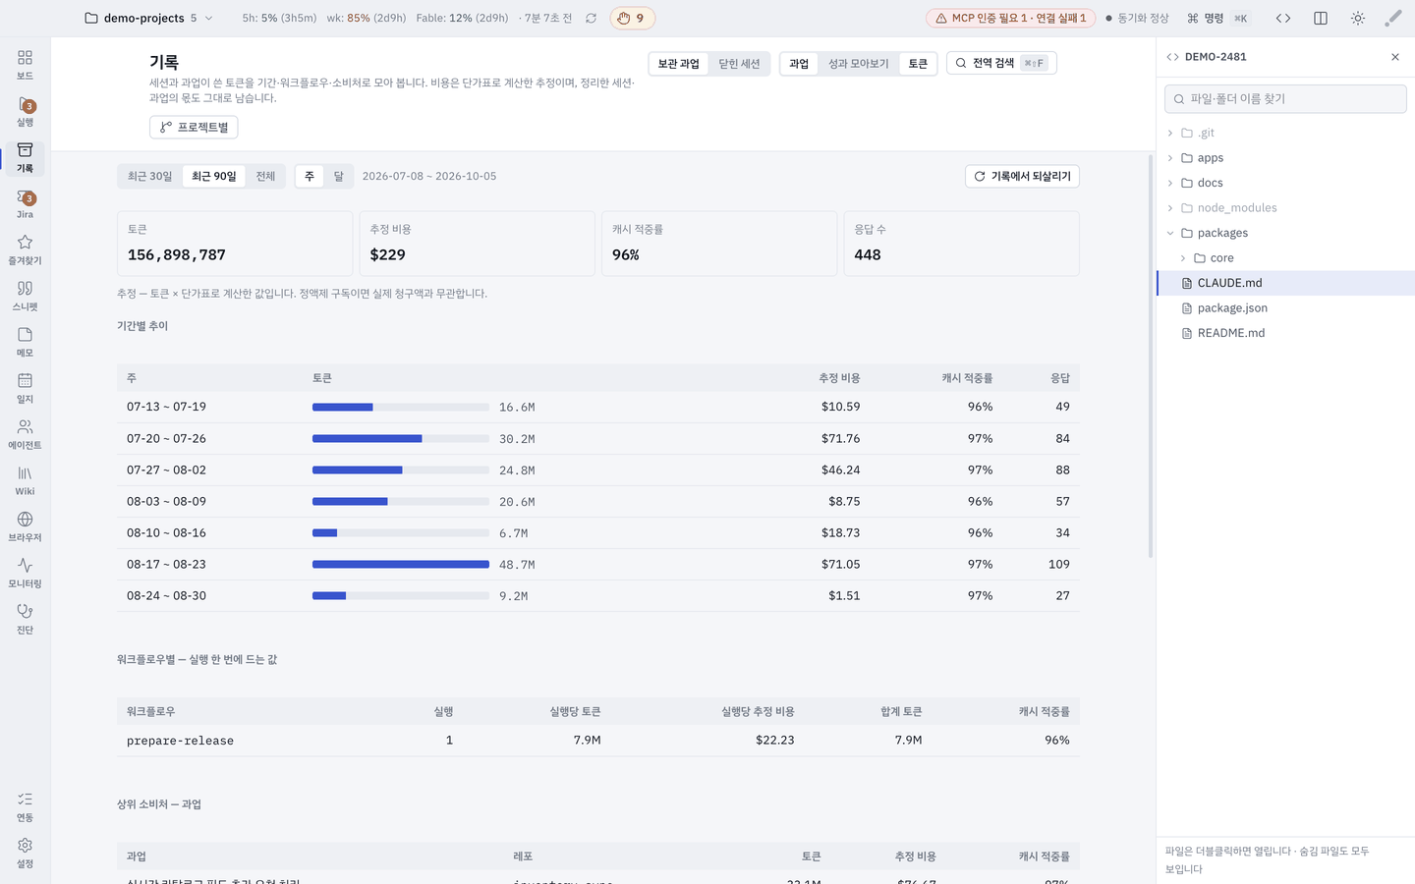Screen dimensions: 1415x884
Task: Click the 기록에서 되살리기 button
Action: 1022,176
